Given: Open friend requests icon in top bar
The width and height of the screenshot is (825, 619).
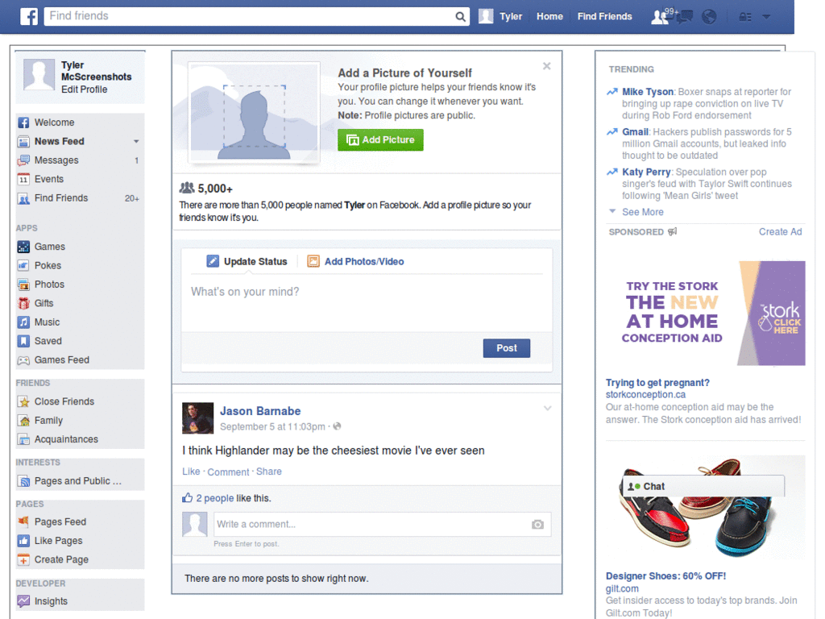Looking at the screenshot, I should (660, 17).
